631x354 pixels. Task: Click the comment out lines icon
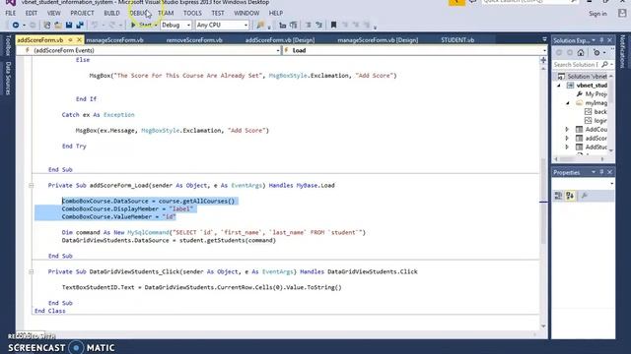point(309,25)
